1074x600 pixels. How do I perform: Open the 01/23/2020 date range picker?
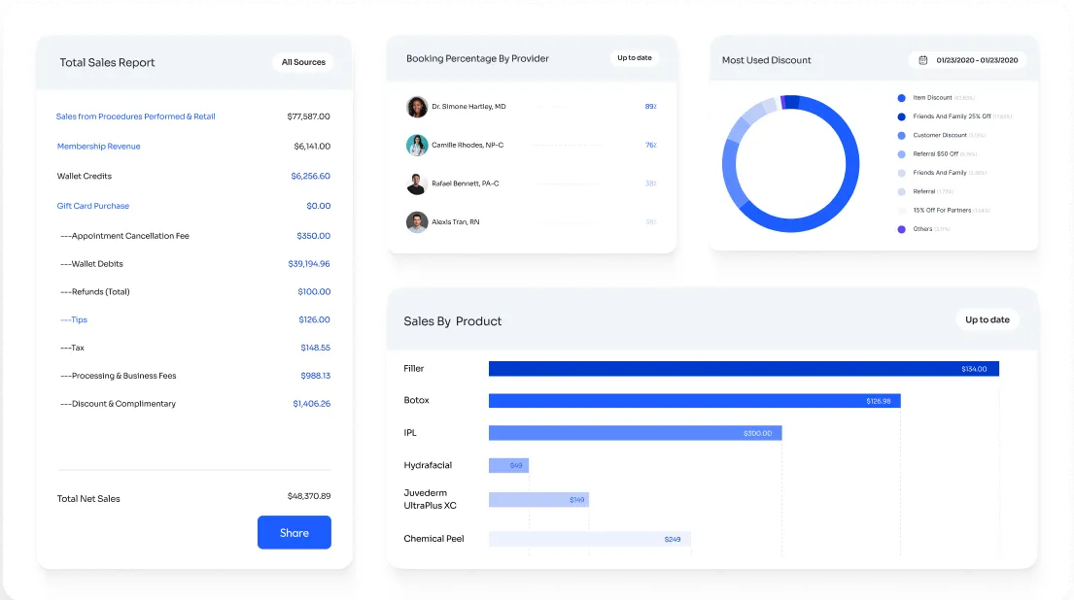tap(968, 60)
